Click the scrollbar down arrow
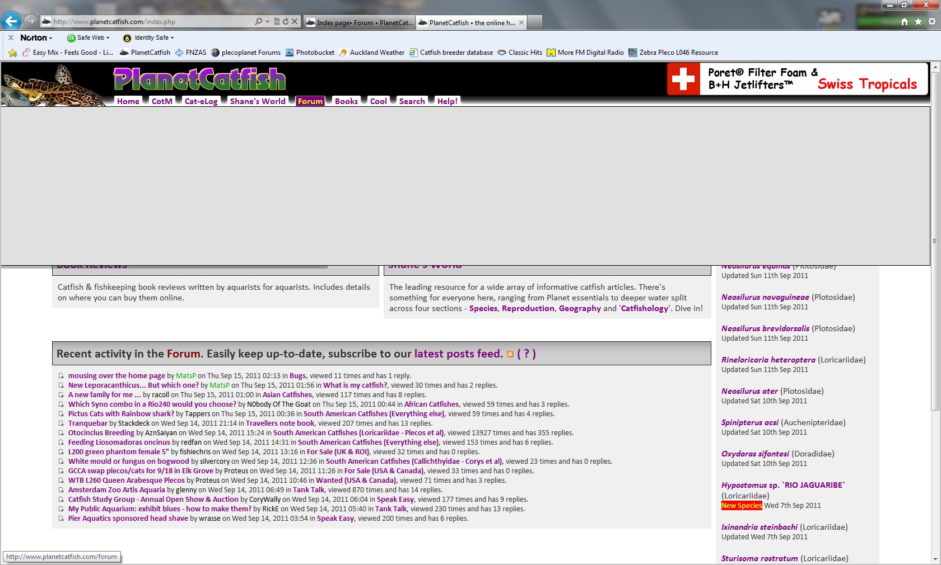This screenshot has height=565, width=941. [934, 559]
